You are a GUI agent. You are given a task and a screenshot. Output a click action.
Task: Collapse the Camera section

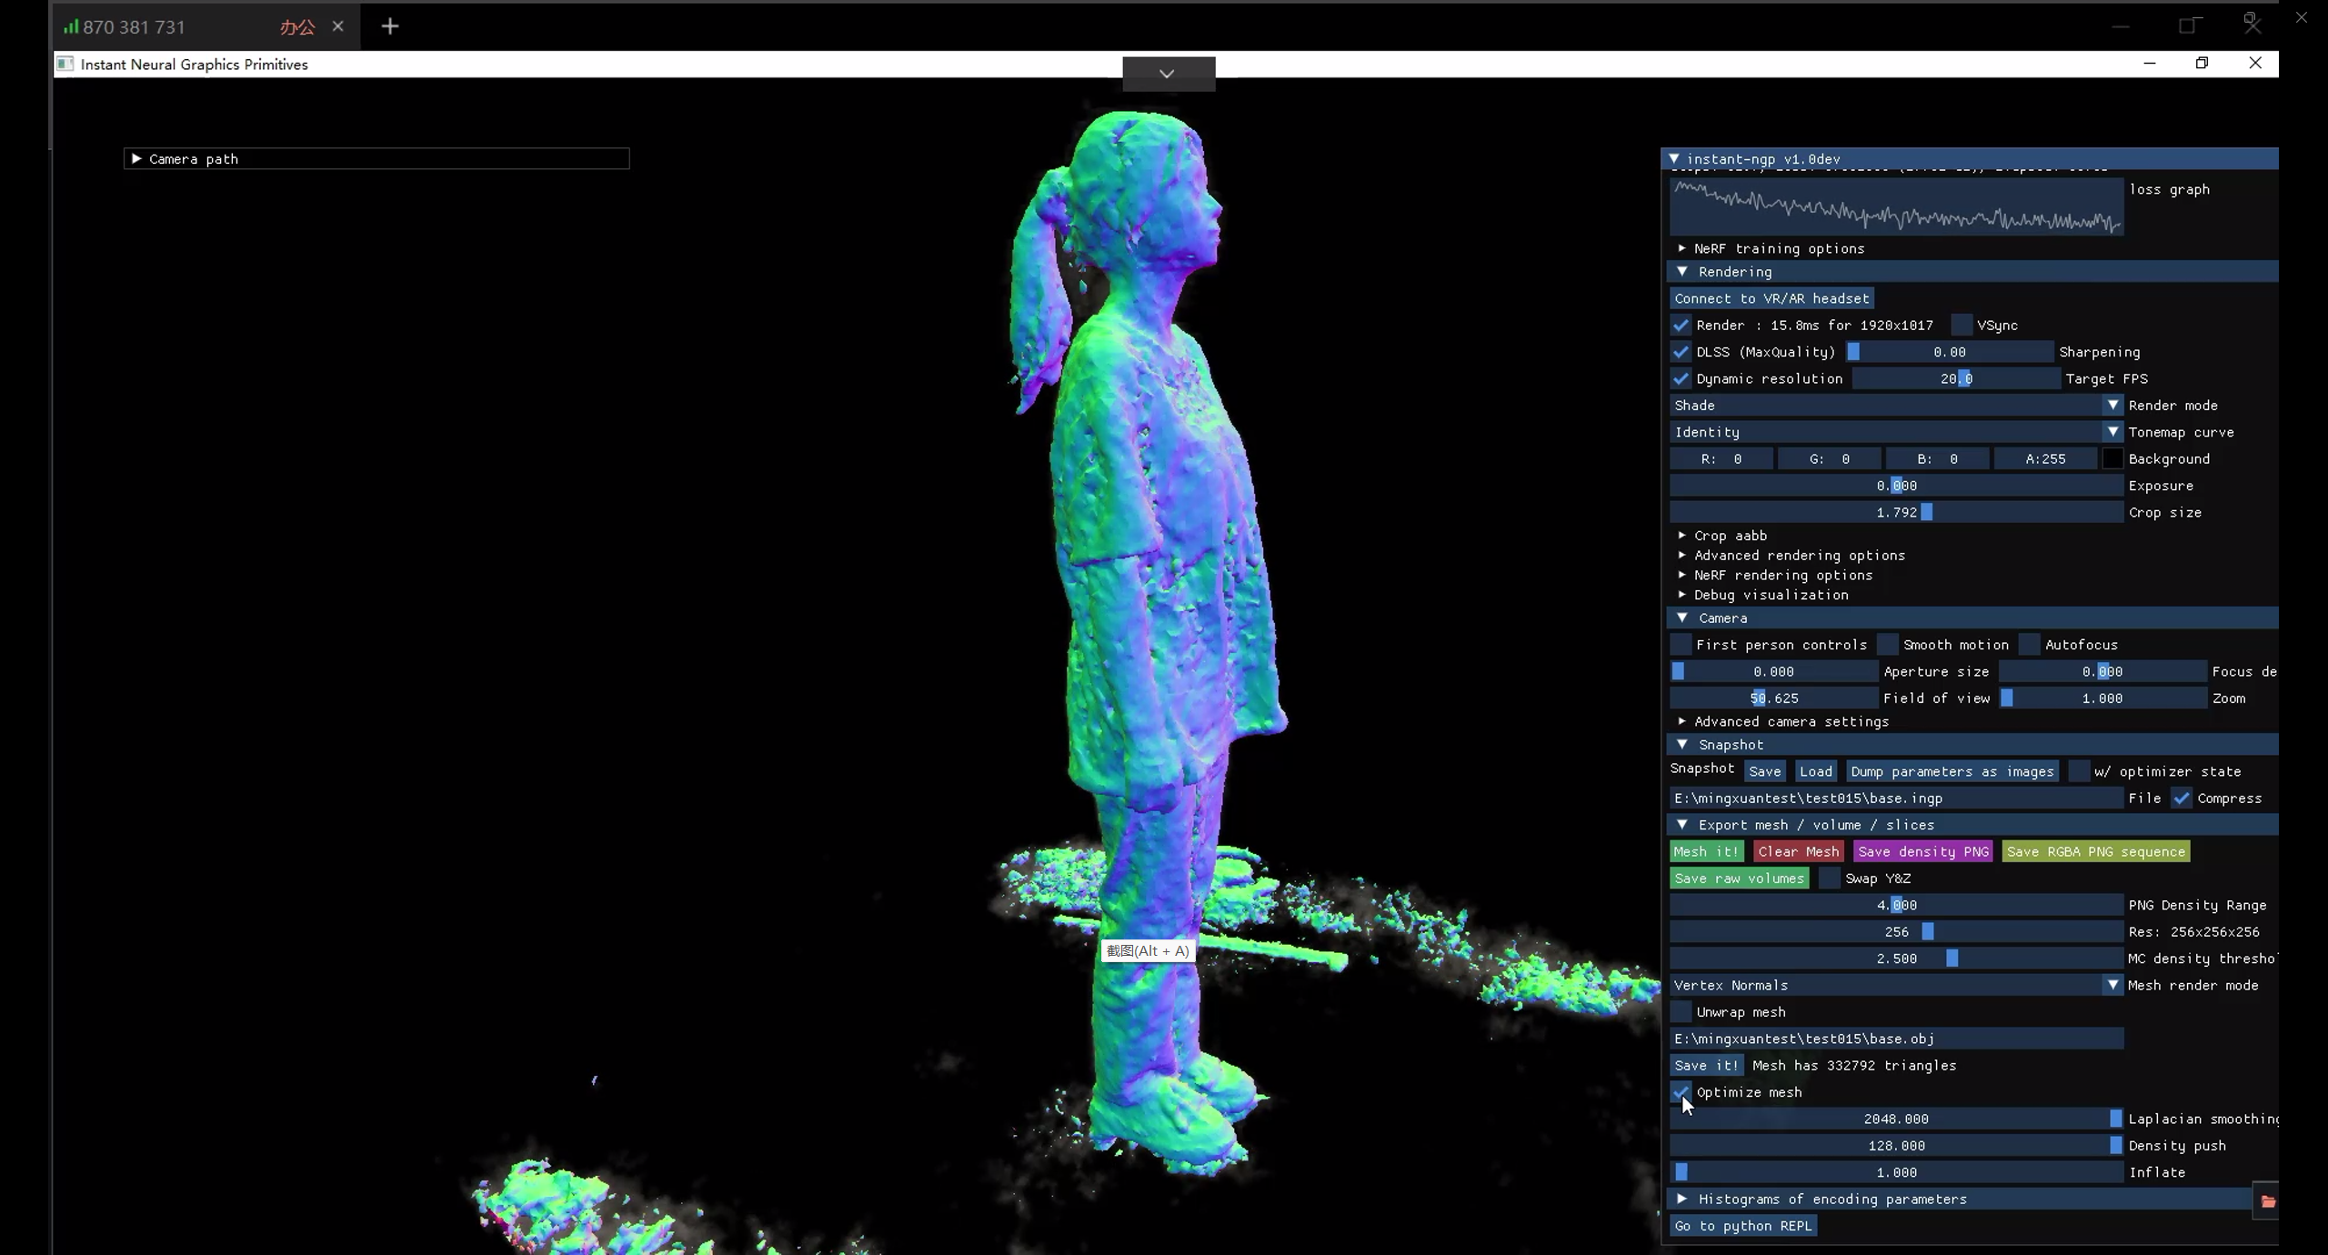click(1681, 617)
